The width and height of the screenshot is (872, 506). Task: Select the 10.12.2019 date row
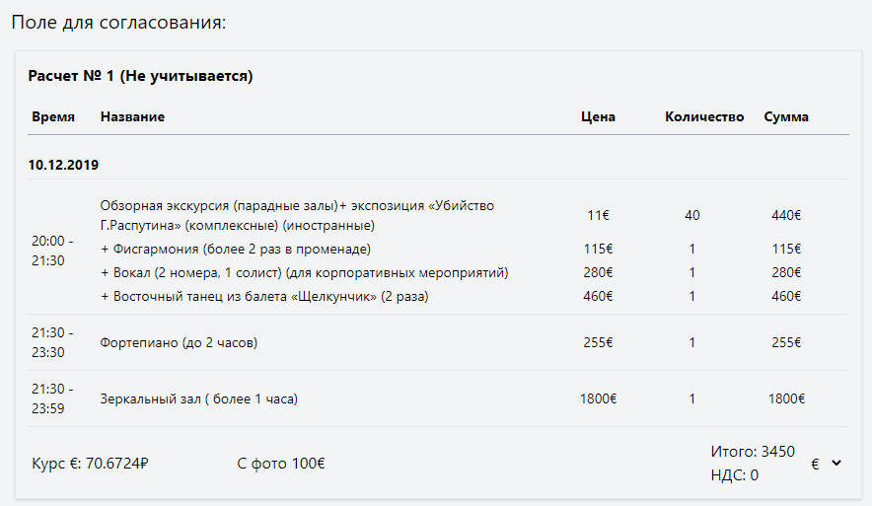(63, 165)
